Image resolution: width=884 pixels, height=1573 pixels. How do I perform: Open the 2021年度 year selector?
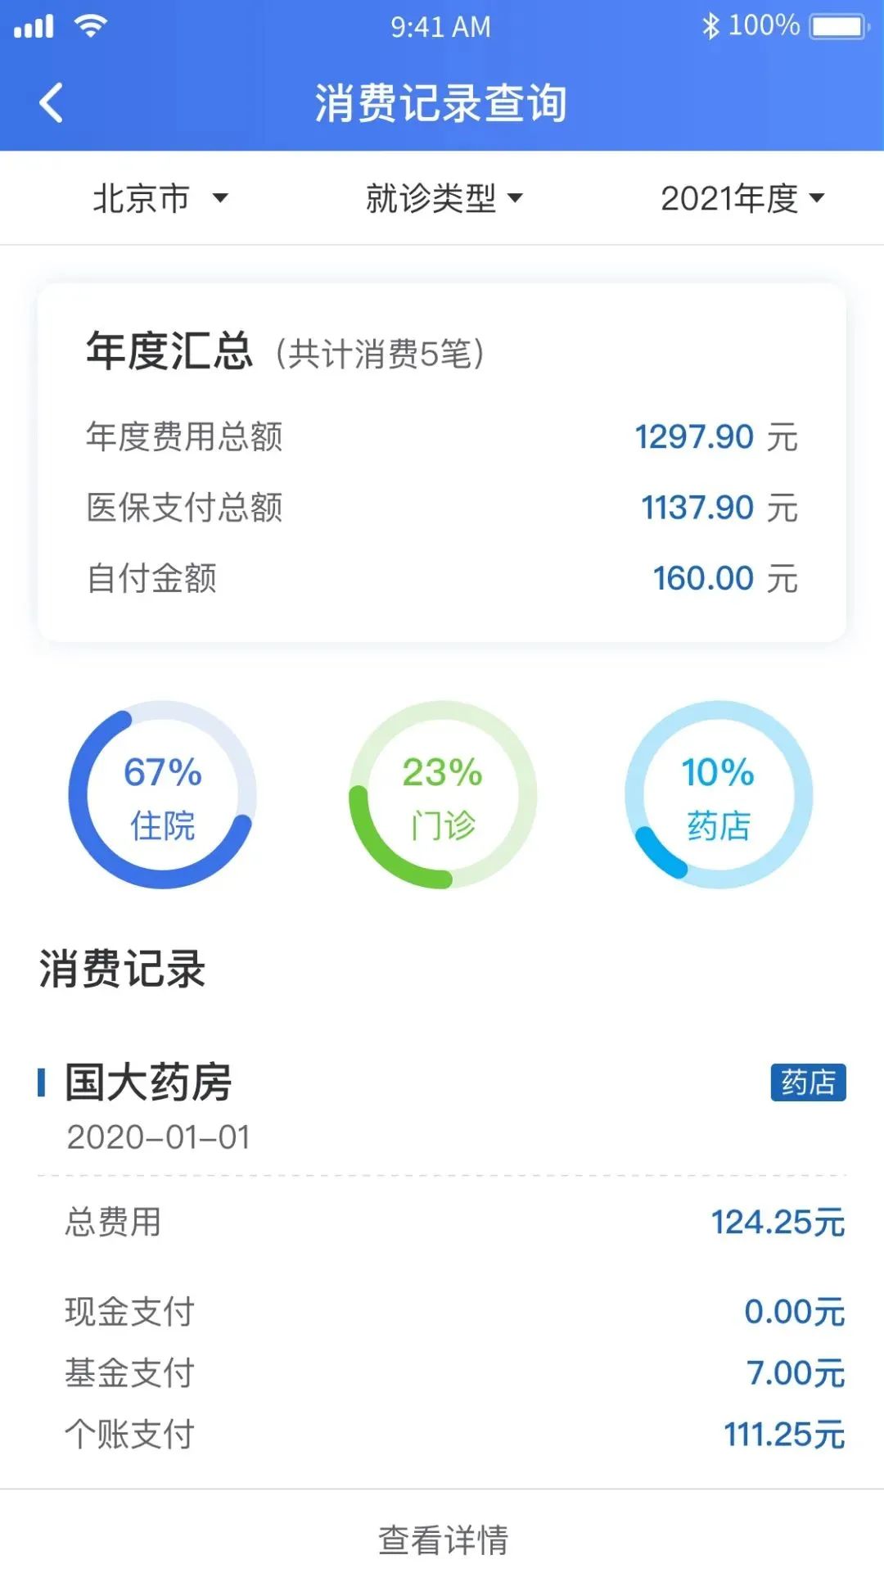[x=742, y=198]
